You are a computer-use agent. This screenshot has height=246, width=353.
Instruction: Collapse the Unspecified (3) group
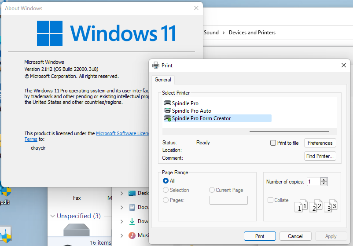(52, 216)
